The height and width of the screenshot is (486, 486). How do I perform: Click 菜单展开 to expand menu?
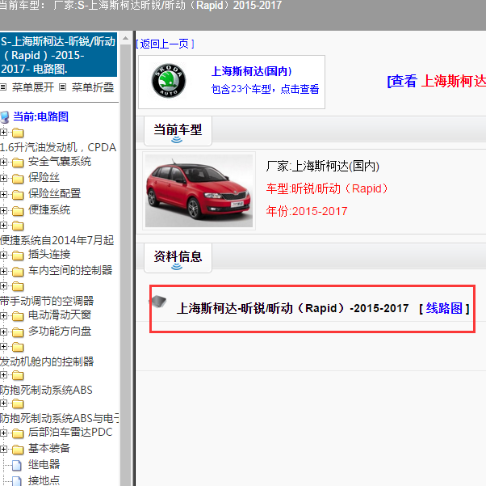[32, 87]
